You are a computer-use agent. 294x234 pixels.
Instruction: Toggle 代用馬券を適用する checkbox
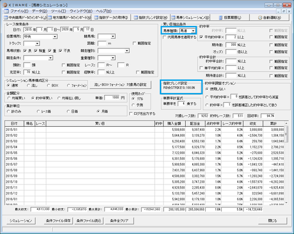point(165,37)
